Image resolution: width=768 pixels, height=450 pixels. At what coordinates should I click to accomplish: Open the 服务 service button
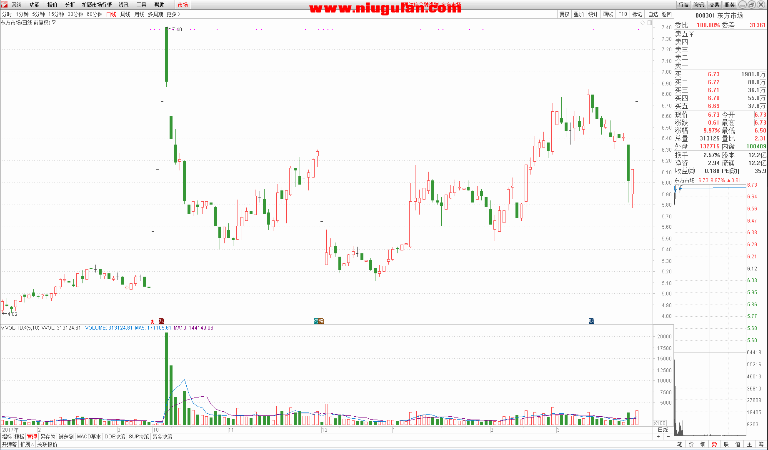click(730, 5)
